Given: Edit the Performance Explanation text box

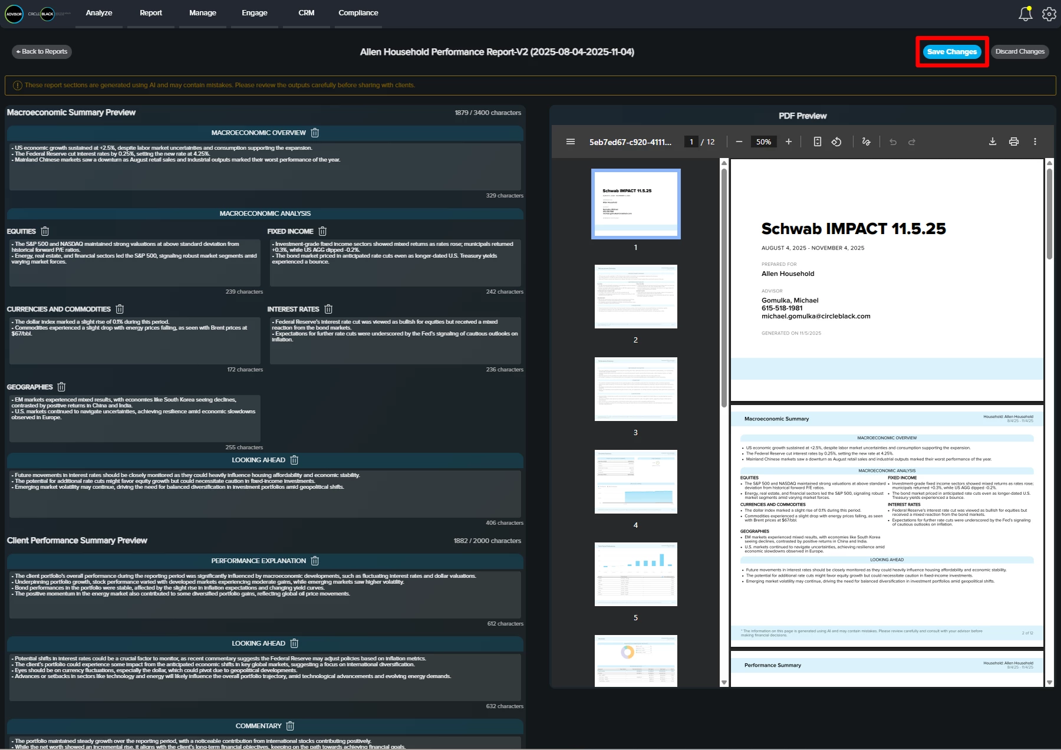Looking at the screenshot, I should [265, 594].
